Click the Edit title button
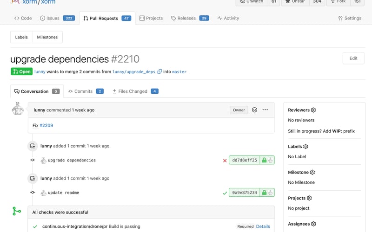This screenshot has width=372, height=232. tap(353, 58)
